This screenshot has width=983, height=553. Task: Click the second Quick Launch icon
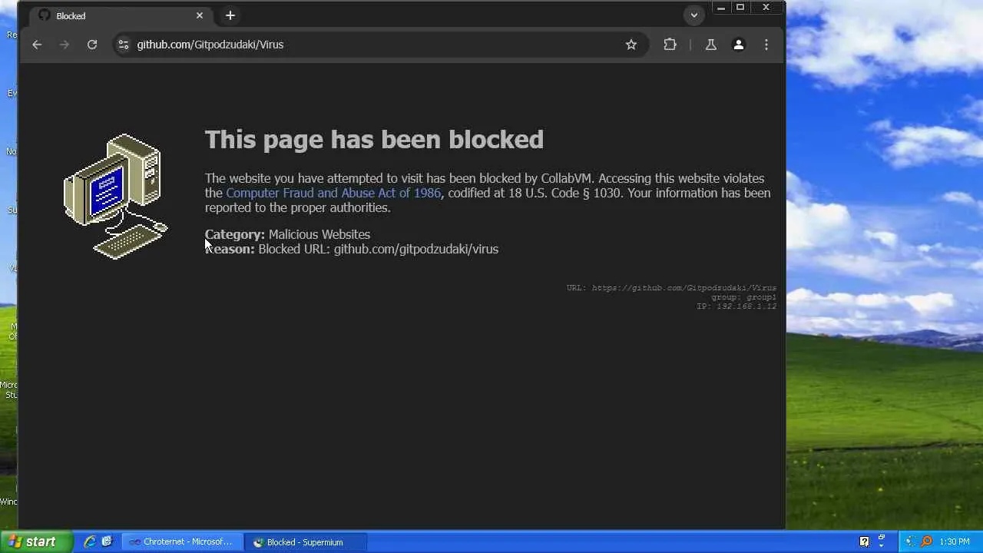click(107, 541)
